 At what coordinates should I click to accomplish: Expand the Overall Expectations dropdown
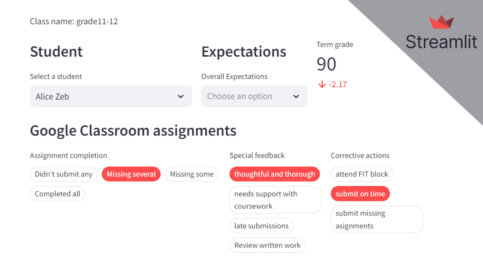pos(253,96)
